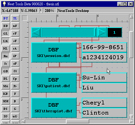
Task: Click the horizontal scrollbar thumb
Action: pos(78,121)
